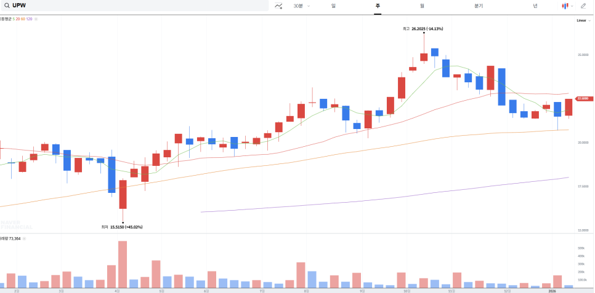Image resolution: width=595 pixels, height=293 pixels.
Task: Click the current price tag 22.5000
Action: (x=582, y=98)
